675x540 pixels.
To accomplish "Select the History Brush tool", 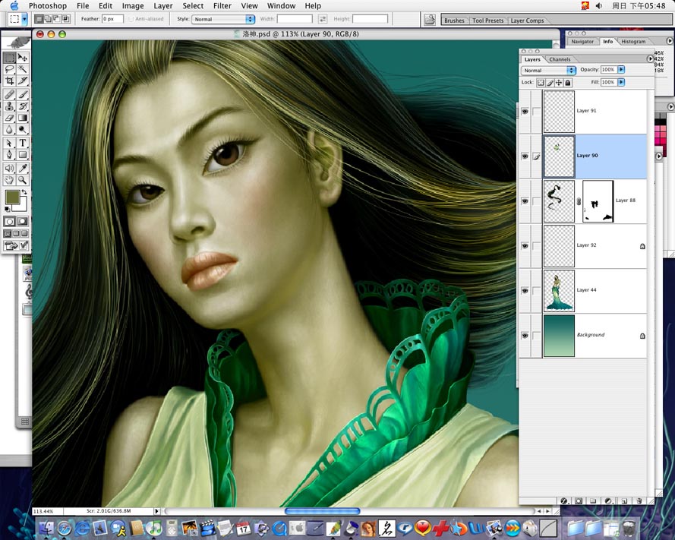I will point(22,106).
